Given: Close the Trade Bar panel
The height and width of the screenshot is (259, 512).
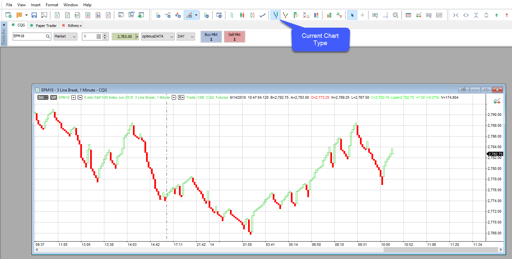Looking at the screenshot, I should point(4,25).
